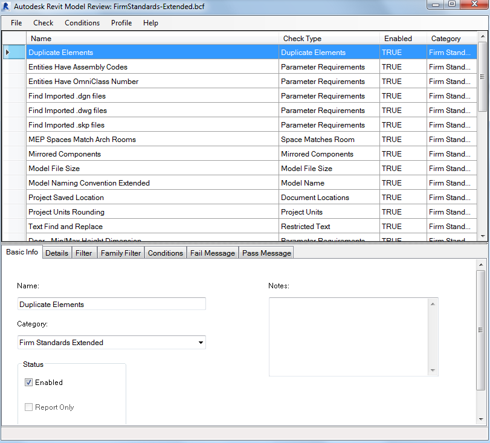Open the Check menu
The width and height of the screenshot is (490, 443).
click(43, 23)
